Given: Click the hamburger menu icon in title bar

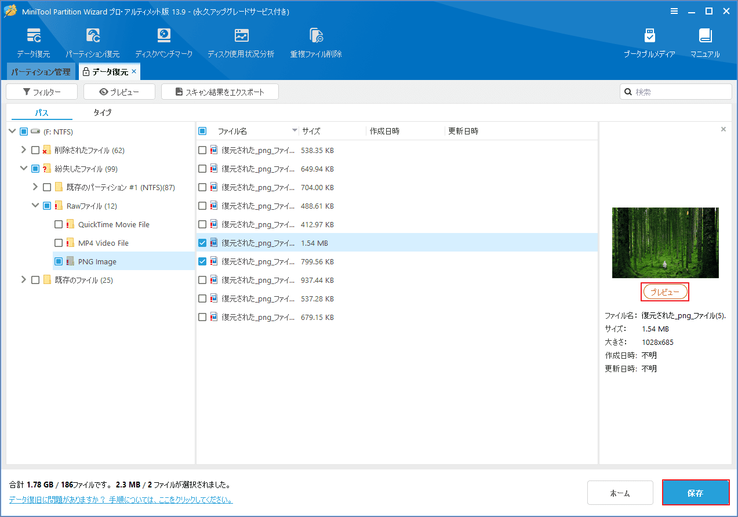Looking at the screenshot, I should tap(674, 11).
